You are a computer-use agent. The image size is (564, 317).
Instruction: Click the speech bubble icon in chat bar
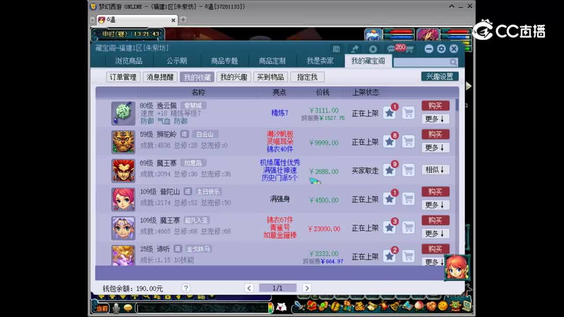(128, 308)
